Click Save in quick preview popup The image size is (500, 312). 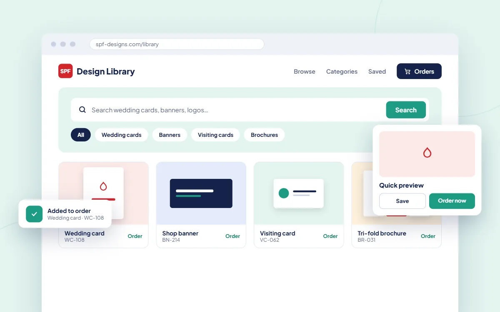(402, 201)
